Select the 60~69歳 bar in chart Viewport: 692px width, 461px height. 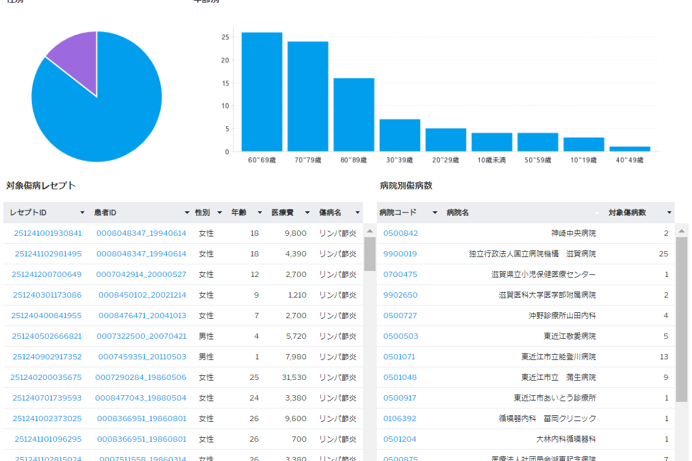tap(262, 92)
